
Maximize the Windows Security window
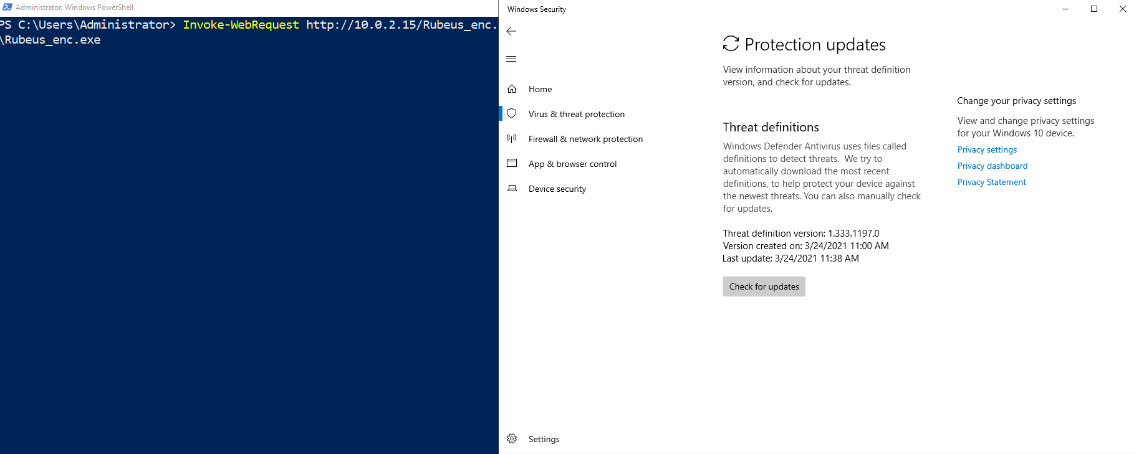click(1094, 9)
